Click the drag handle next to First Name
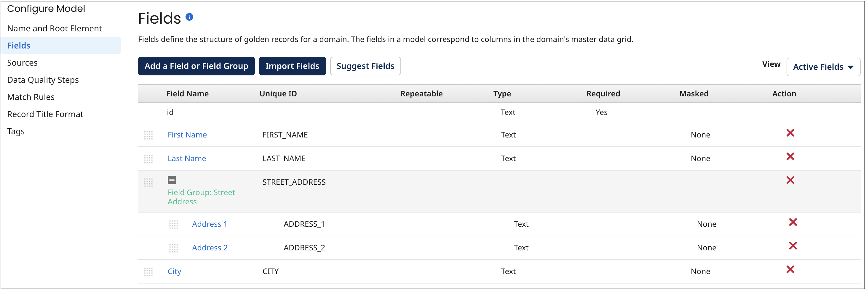 click(x=149, y=135)
